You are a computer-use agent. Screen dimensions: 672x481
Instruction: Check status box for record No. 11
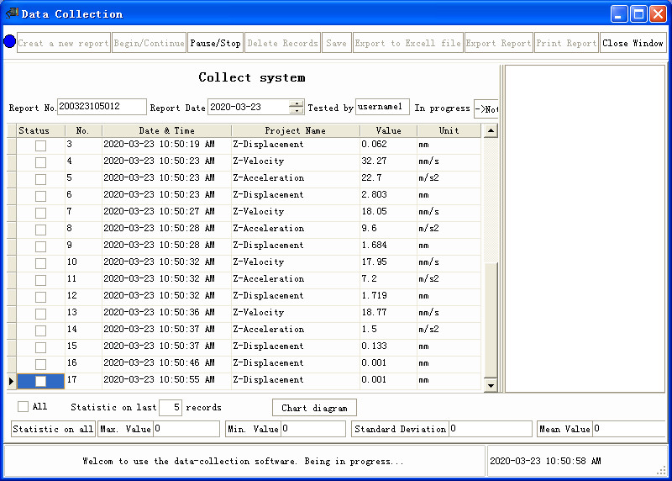(x=40, y=280)
